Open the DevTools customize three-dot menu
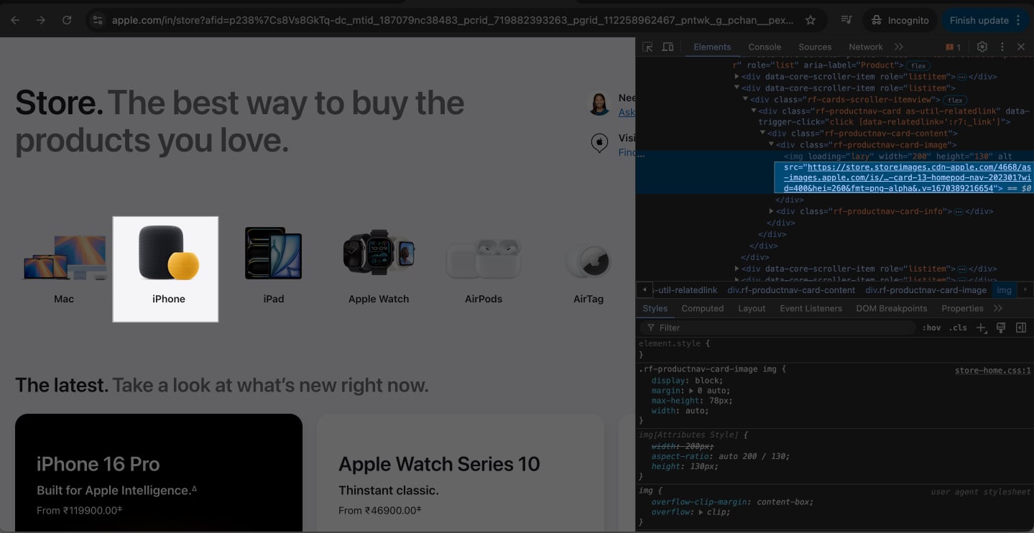This screenshot has width=1034, height=533. point(1002,47)
